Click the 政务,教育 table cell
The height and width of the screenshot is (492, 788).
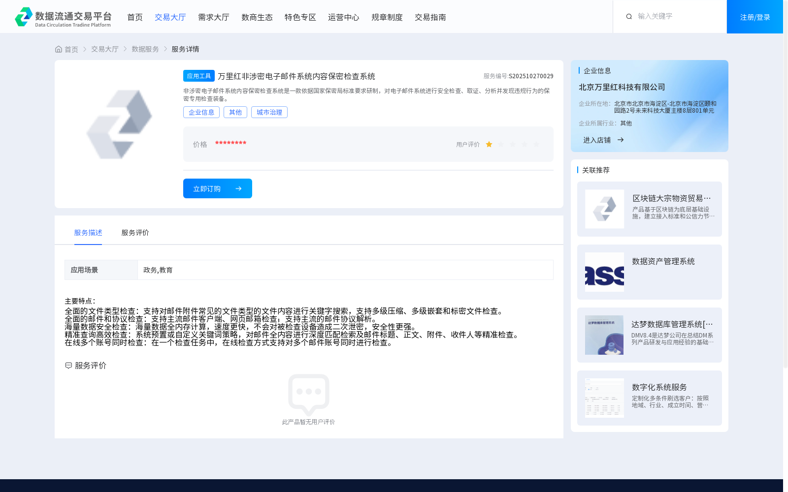click(x=345, y=270)
